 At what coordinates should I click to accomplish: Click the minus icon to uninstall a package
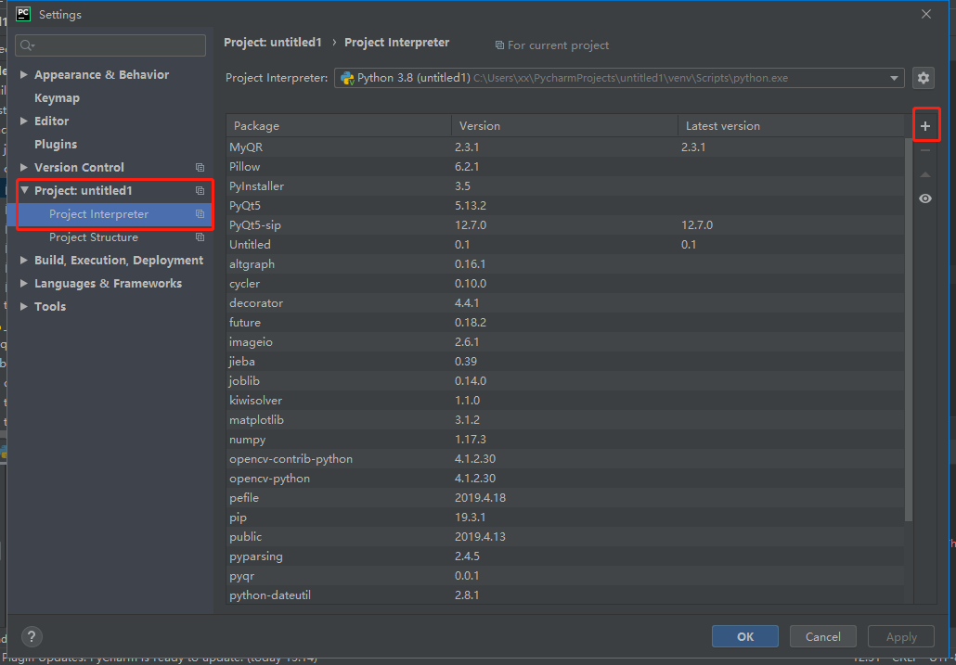pos(924,150)
